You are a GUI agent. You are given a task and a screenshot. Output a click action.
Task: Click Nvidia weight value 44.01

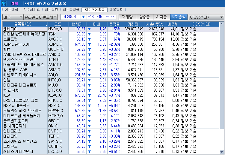175,29
